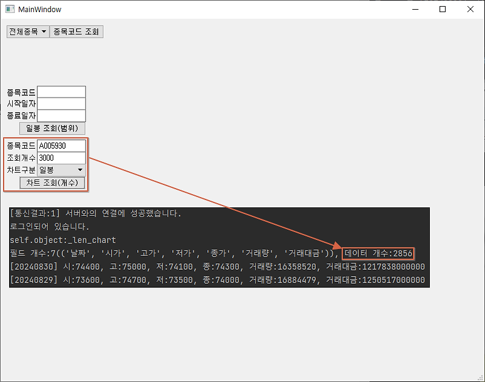Viewport: 485px width, 382px height.
Task: Click the stock code field containing A005930
Action: click(61, 146)
